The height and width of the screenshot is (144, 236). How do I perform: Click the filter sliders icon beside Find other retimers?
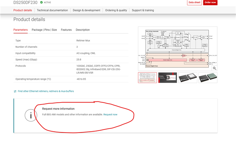[x=15, y=91]
